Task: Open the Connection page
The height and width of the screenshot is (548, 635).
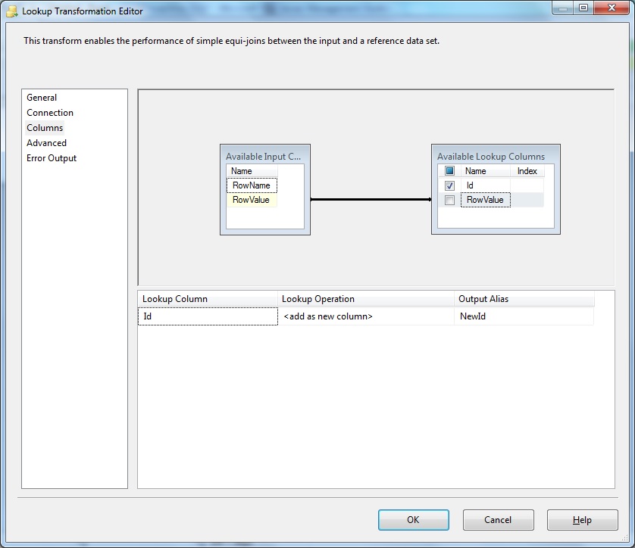Action: (49, 112)
